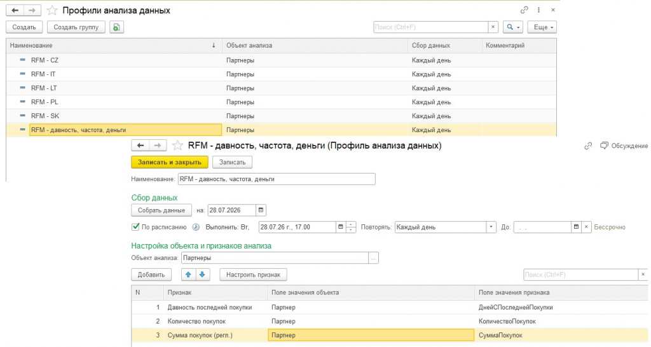Clear the До date field
651x347 pixels.
[586, 227]
